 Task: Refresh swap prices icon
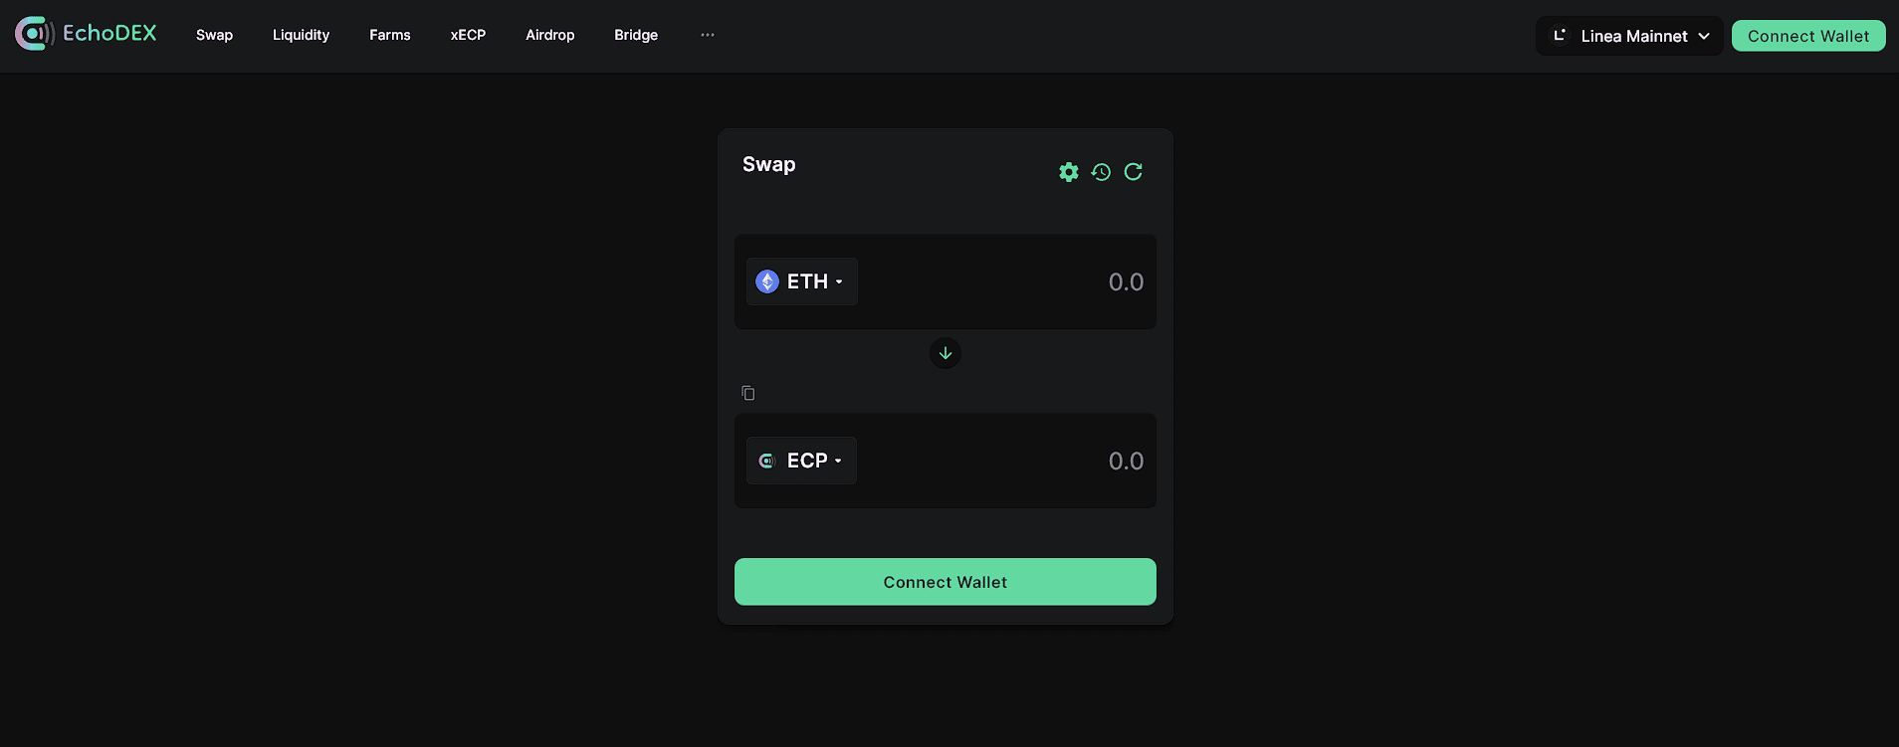click(x=1133, y=172)
